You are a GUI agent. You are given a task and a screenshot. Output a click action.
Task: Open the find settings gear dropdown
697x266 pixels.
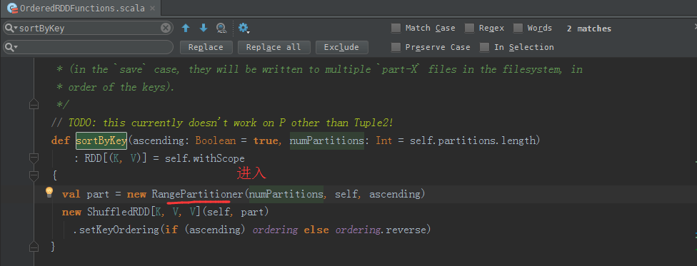click(x=244, y=29)
